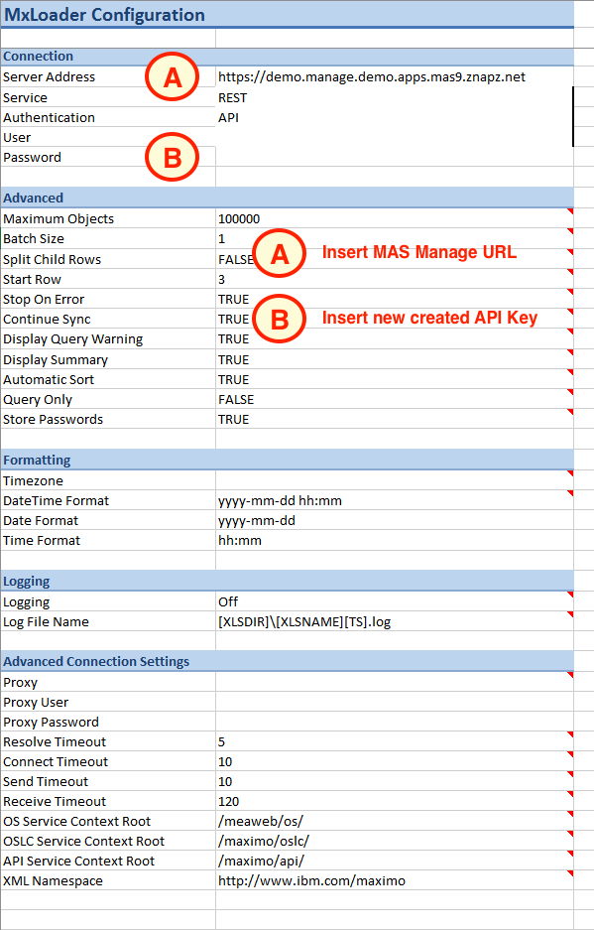Select the DateTime Format value yyyy-mm-dd hh:mm
Image resolution: width=594 pixels, height=930 pixels.
[x=395, y=500]
